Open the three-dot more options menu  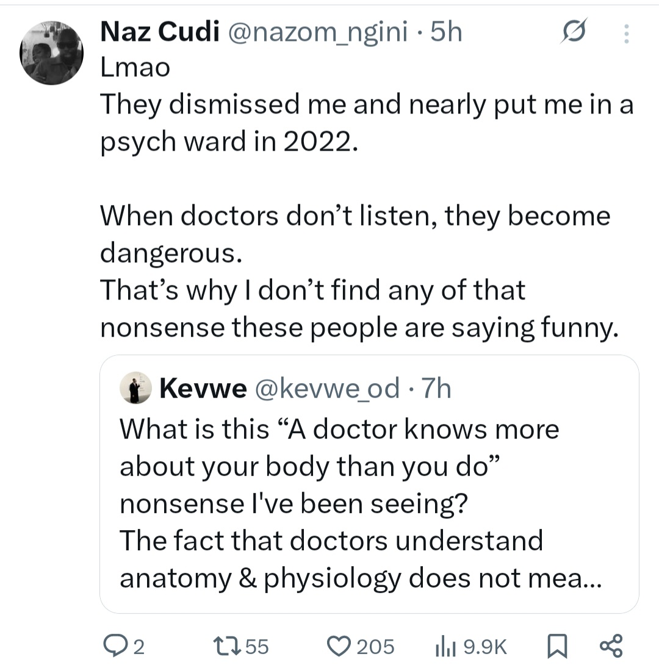tap(625, 34)
